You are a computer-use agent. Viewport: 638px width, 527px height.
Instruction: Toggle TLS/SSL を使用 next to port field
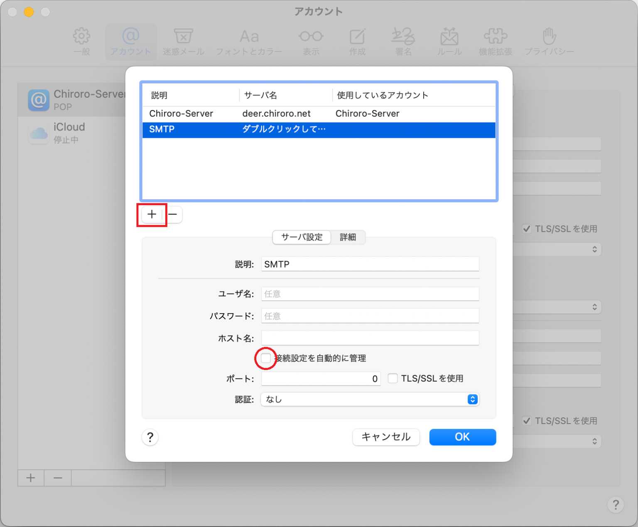393,378
